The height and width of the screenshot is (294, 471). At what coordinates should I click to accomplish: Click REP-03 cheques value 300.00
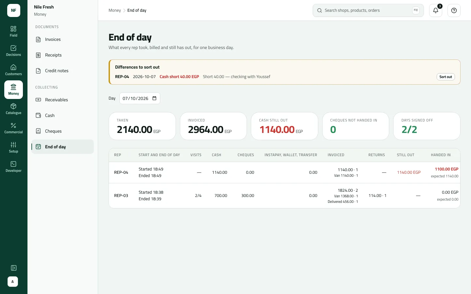click(248, 196)
